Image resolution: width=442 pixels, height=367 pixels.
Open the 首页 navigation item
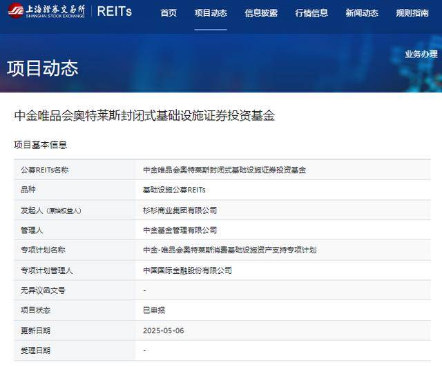point(169,13)
